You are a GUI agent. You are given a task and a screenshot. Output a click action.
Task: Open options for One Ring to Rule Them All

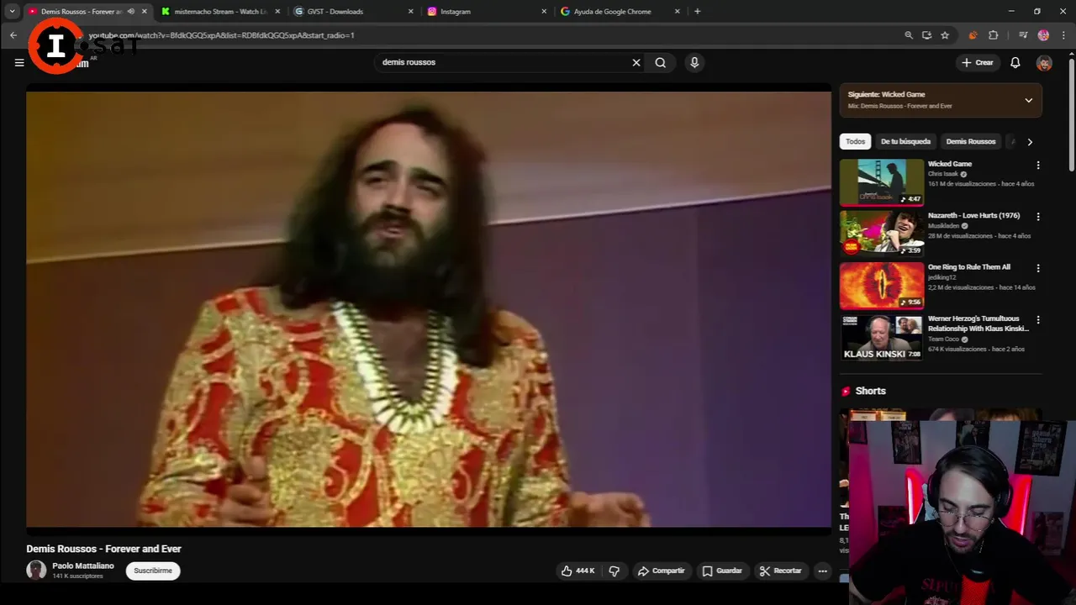click(x=1038, y=268)
